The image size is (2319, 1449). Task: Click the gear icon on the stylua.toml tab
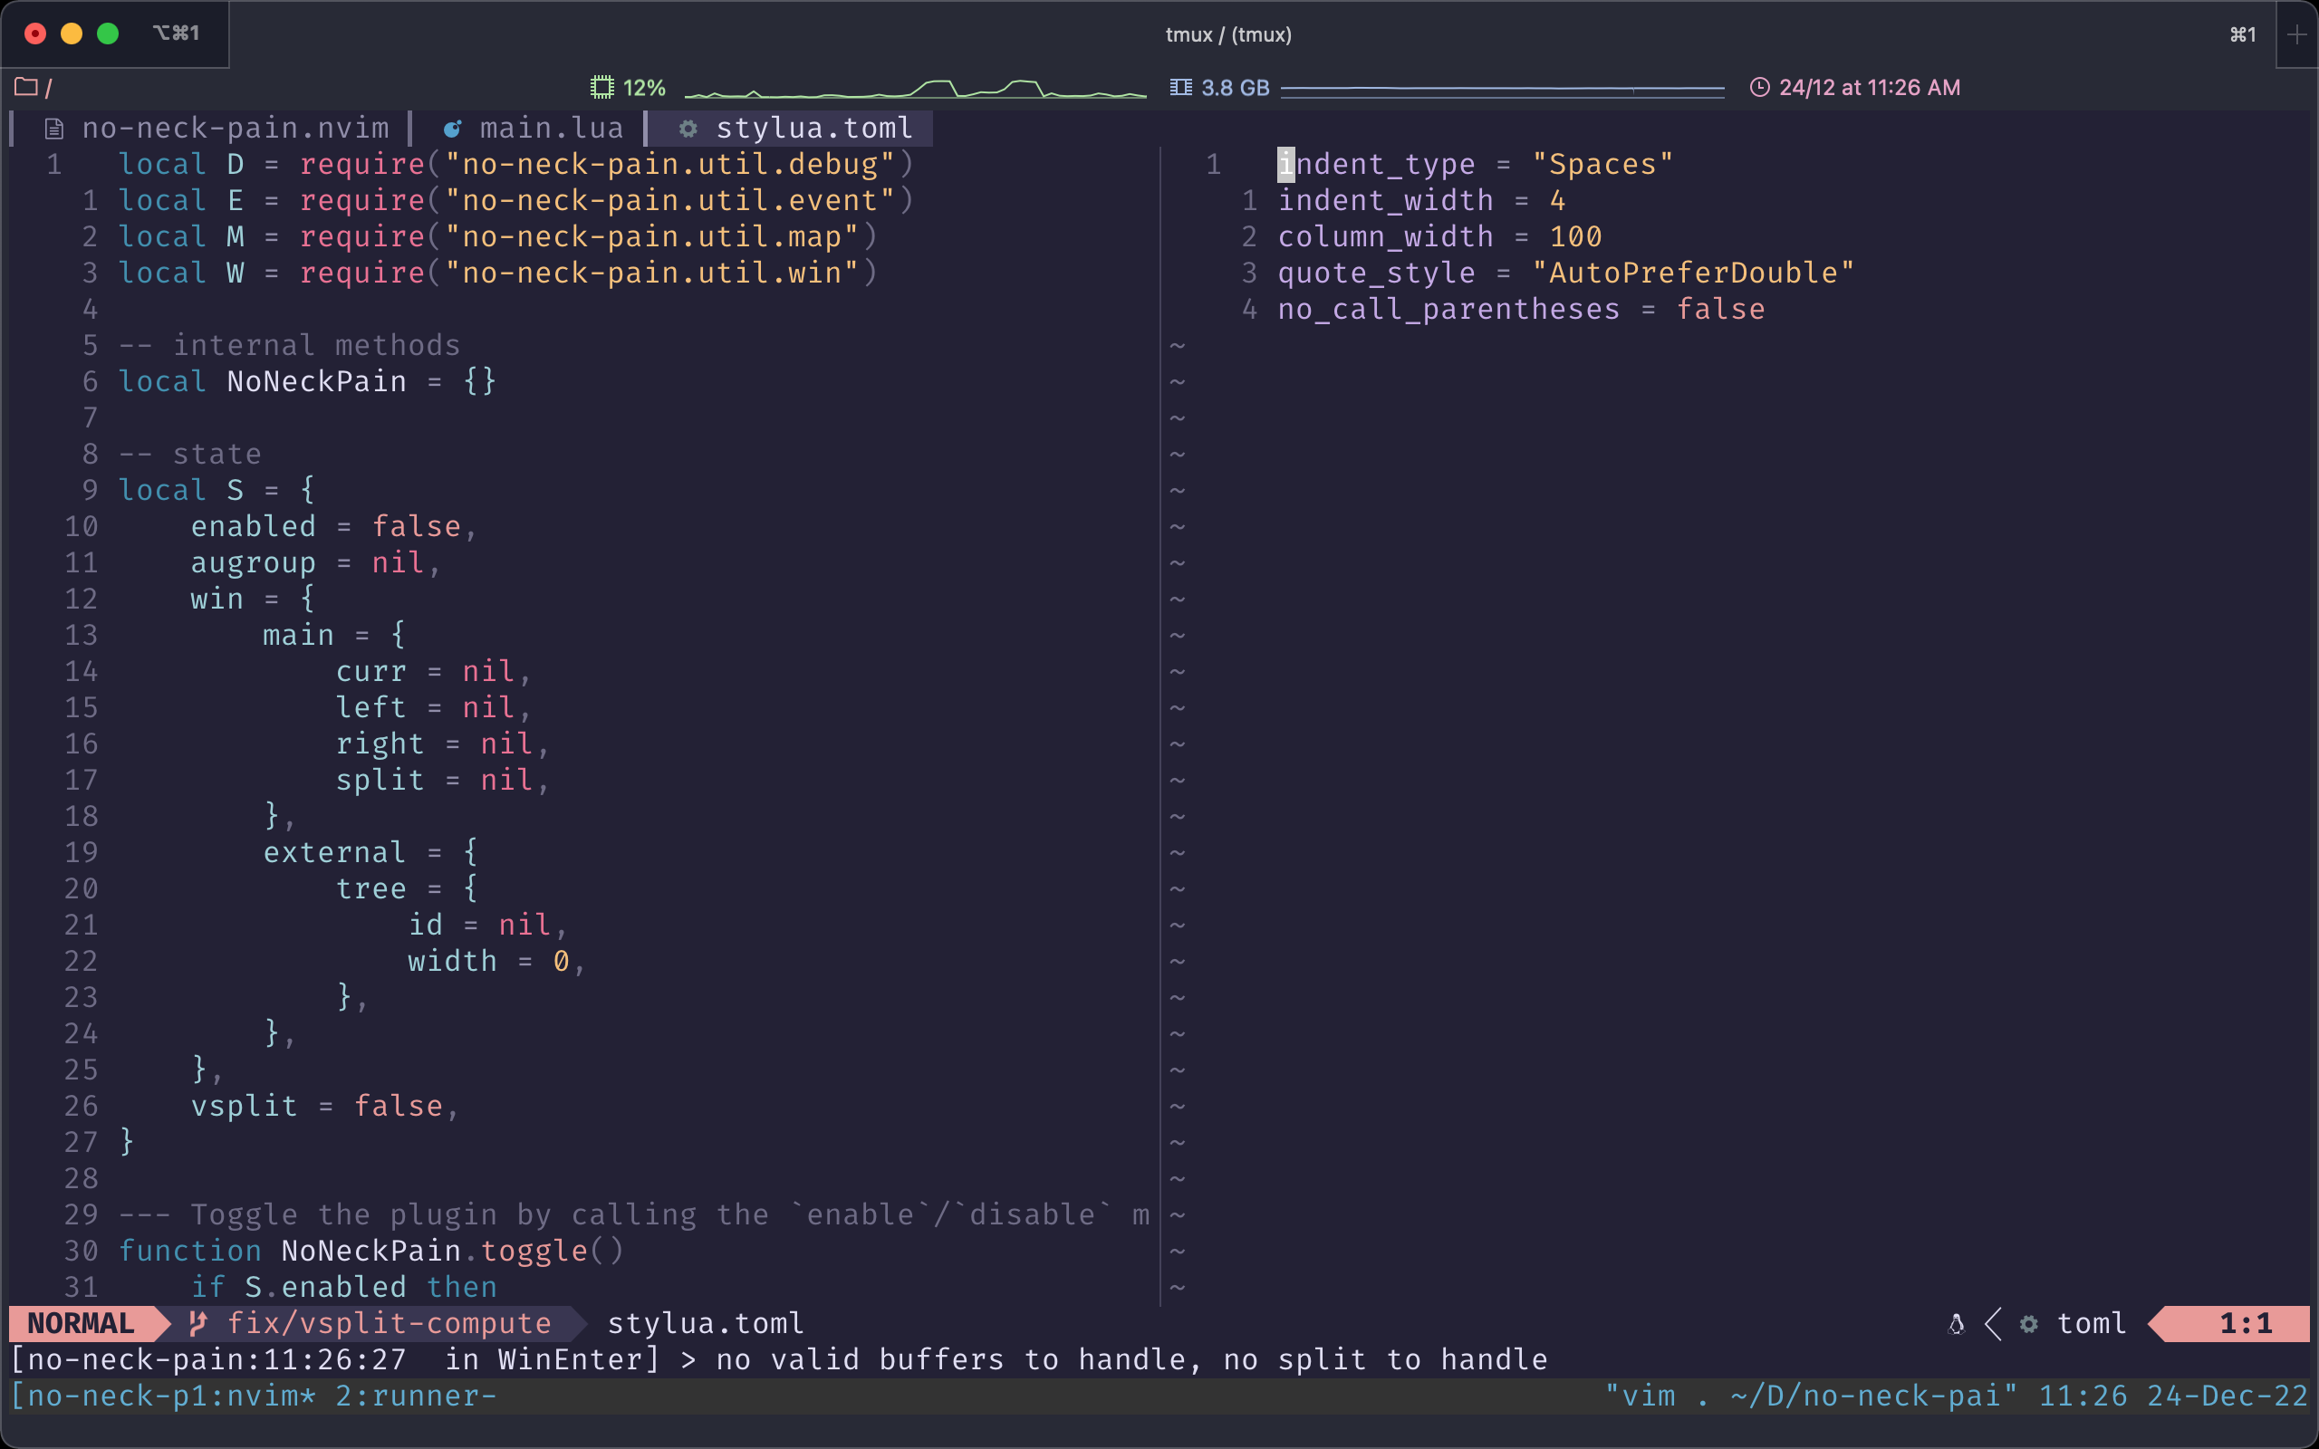point(689,128)
